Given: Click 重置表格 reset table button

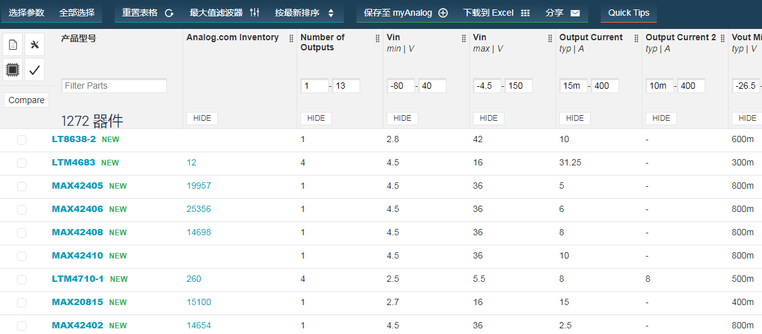Looking at the screenshot, I should pyautogui.click(x=148, y=13).
